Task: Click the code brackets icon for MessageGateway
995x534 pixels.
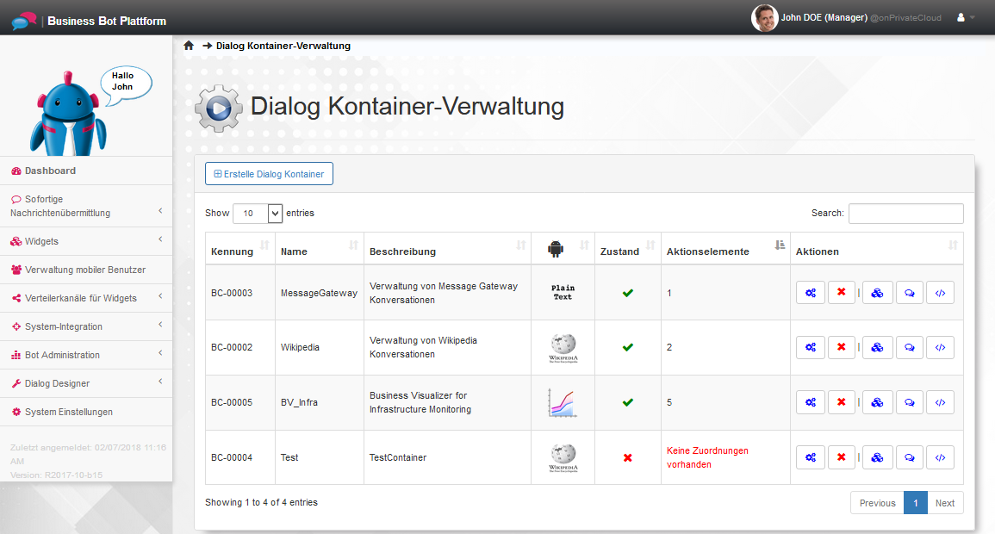Action: coord(940,293)
